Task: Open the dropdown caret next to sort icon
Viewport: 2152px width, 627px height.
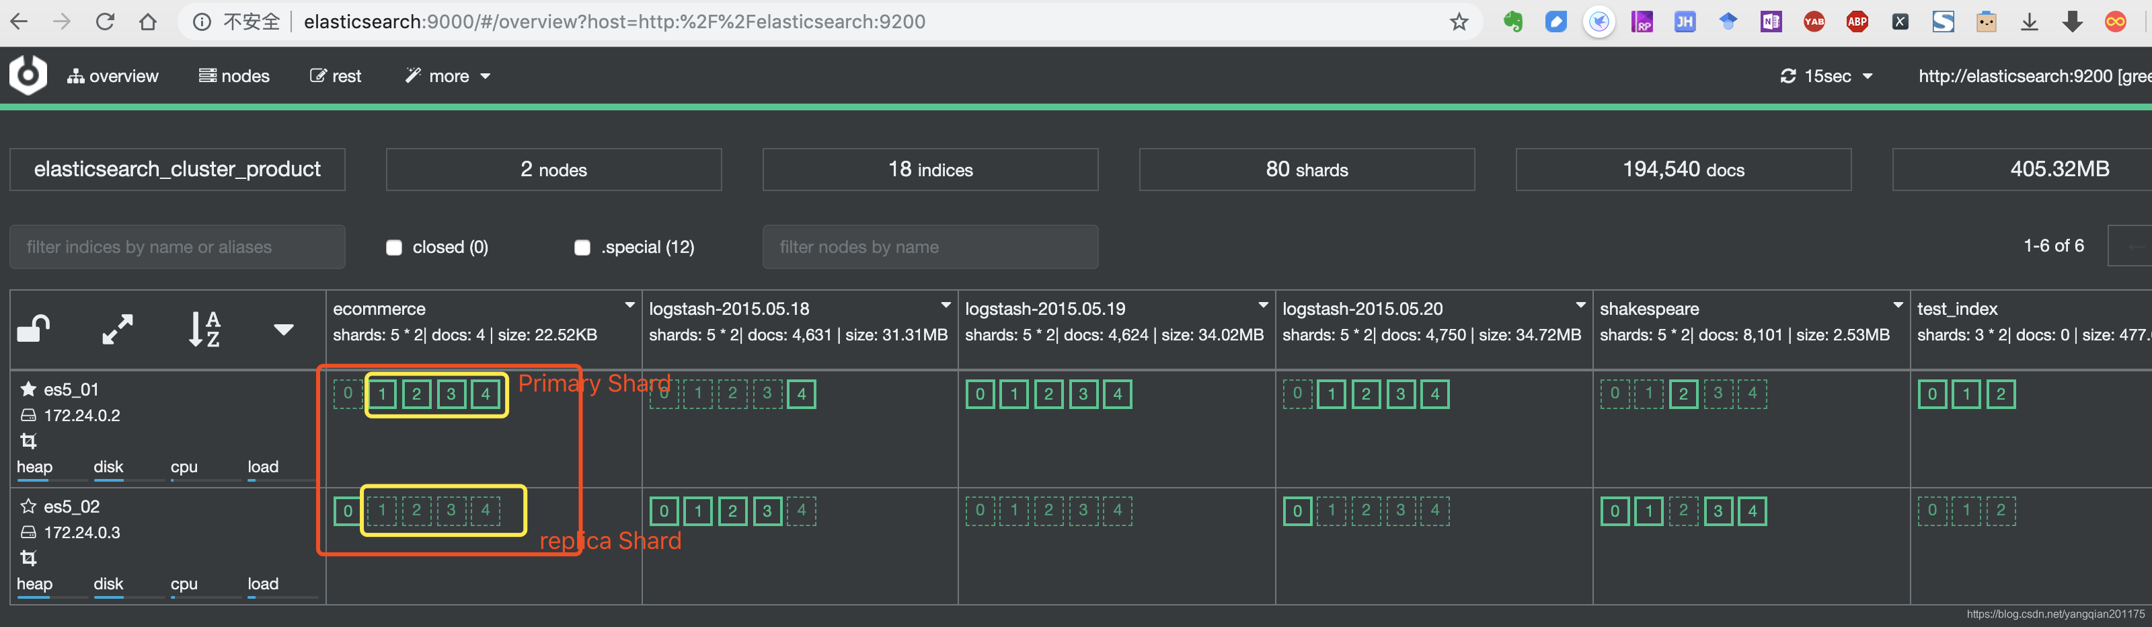Action: pos(284,330)
